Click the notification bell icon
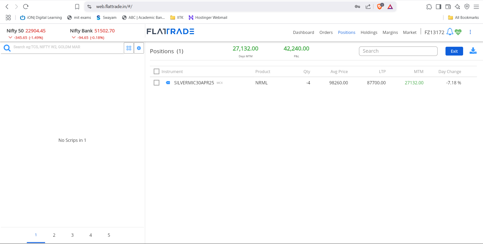 tap(450, 32)
